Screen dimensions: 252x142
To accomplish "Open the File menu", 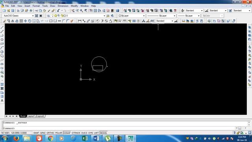I will 7,6.
